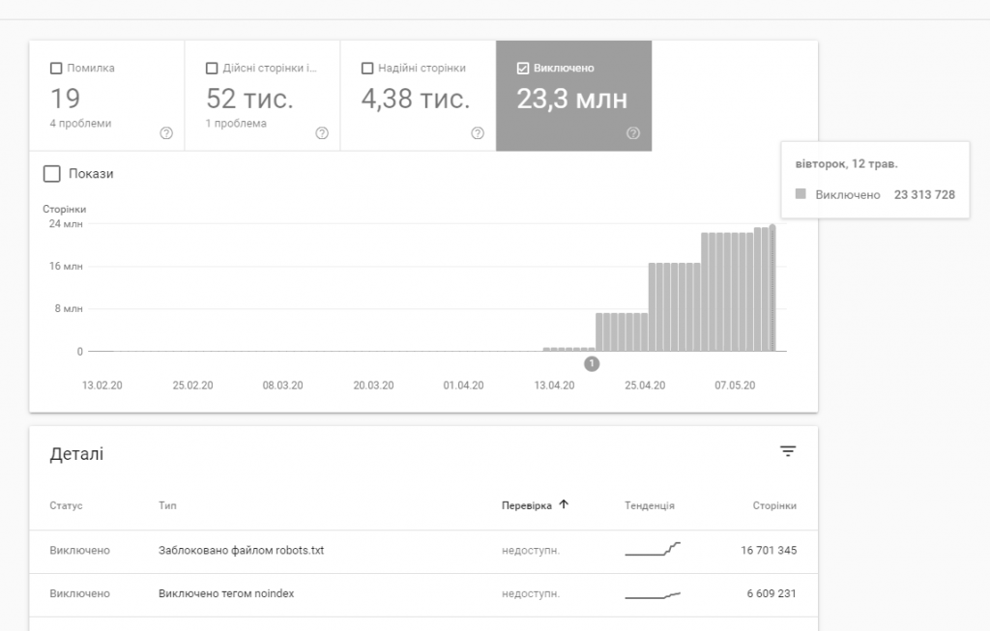Click help icon in Дійсні сторінки card

pyautogui.click(x=321, y=133)
